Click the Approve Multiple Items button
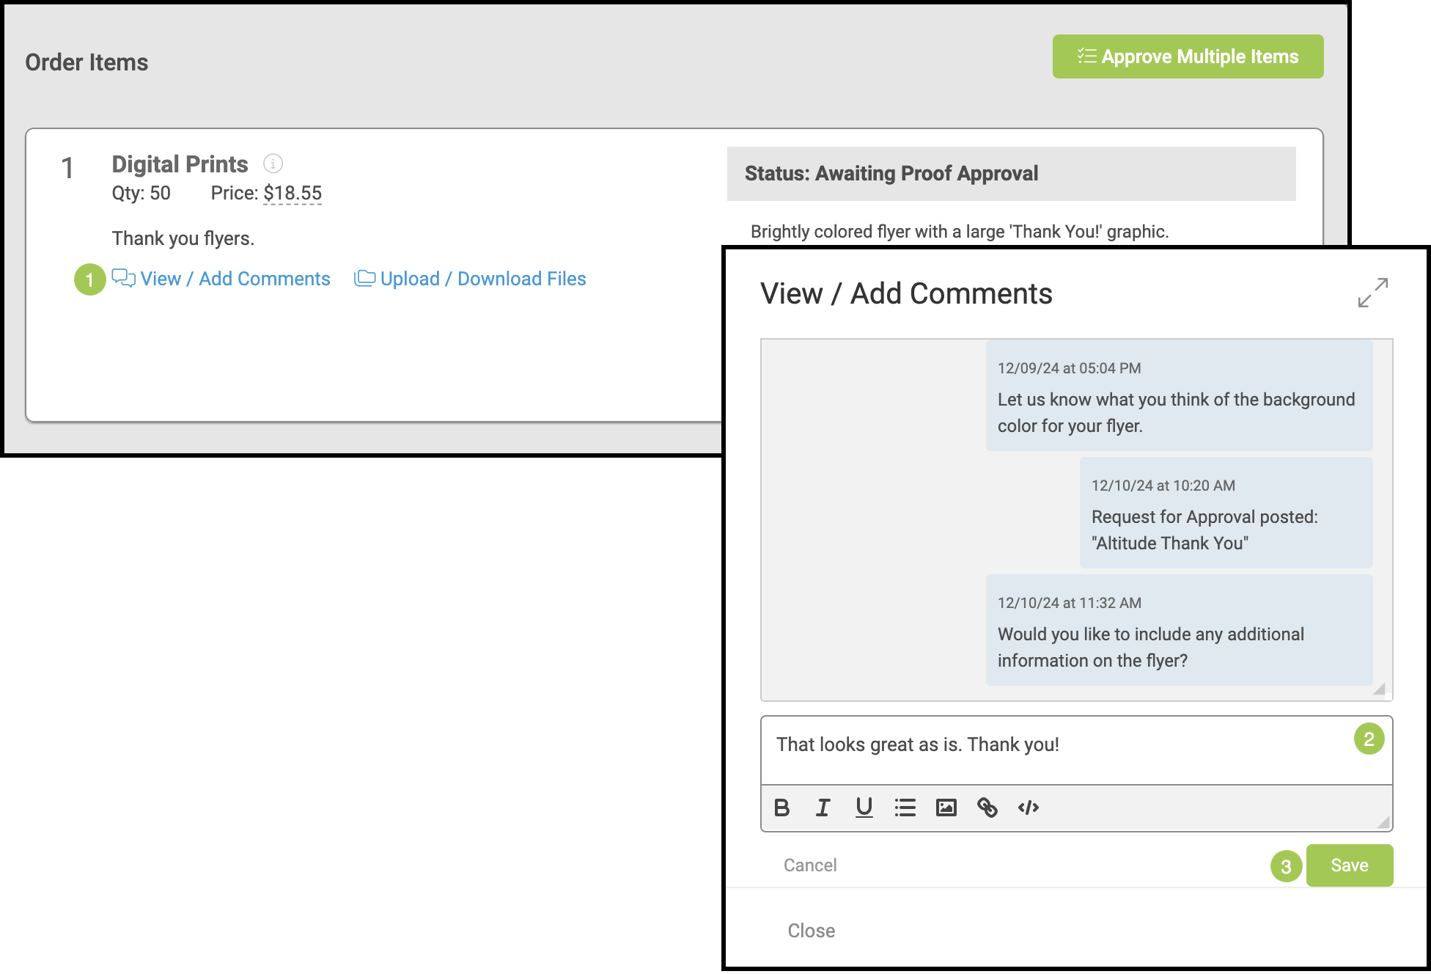The height and width of the screenshot is (974, 1431). point(1188,56)
